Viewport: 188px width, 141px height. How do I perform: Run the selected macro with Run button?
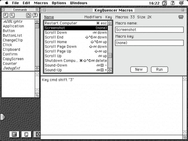(159, 69)
